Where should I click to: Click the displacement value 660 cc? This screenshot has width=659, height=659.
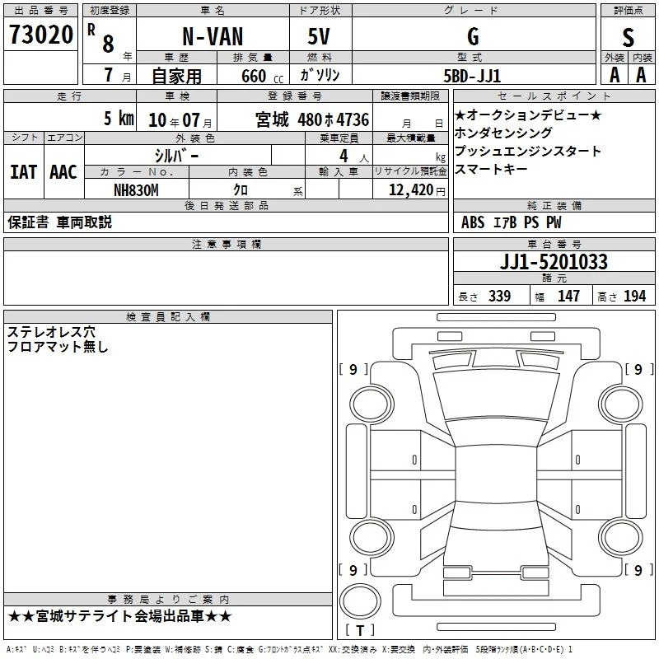tap(262, 76)
